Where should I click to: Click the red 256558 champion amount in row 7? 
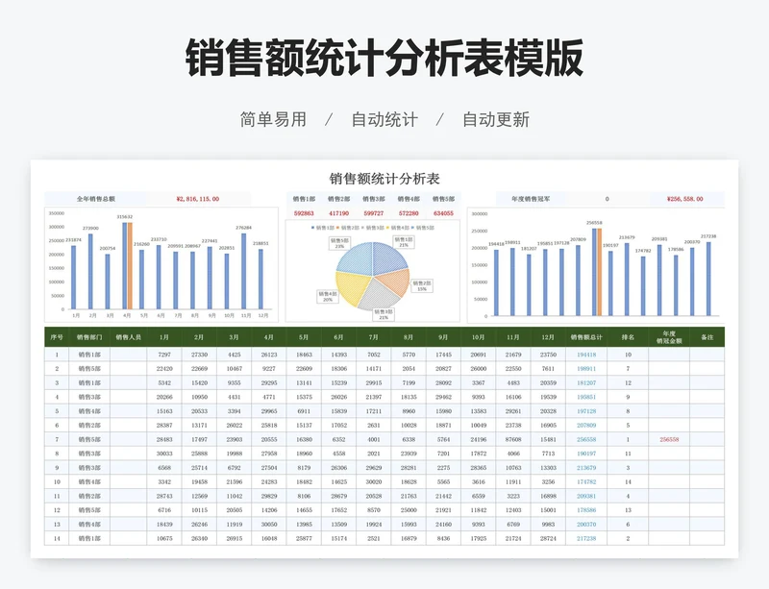(x=669, y=440)
